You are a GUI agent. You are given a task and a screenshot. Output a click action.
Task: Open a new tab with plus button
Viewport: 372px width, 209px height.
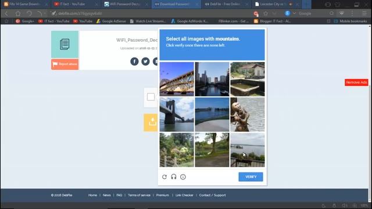(x=306, y=4)
